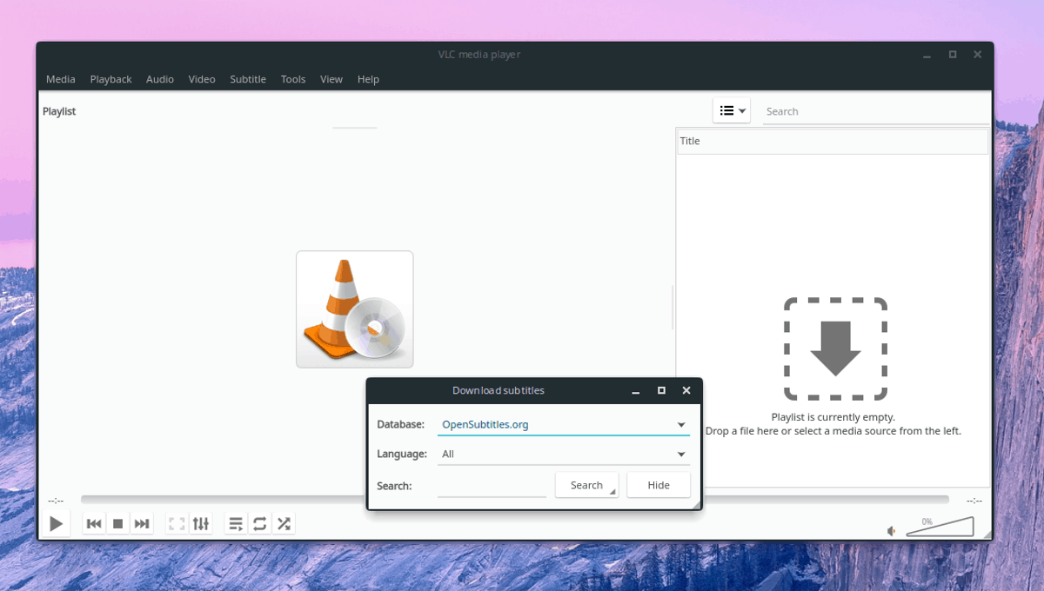Toggle the playlist view icon

pyautogui.click(x=235, y=523)
